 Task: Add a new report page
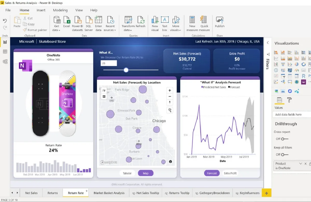(x=266, y=193)
